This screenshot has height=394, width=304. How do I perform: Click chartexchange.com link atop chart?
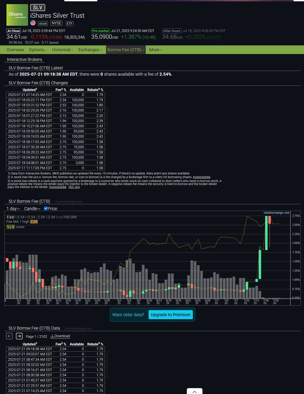click(x=276, y=213)
